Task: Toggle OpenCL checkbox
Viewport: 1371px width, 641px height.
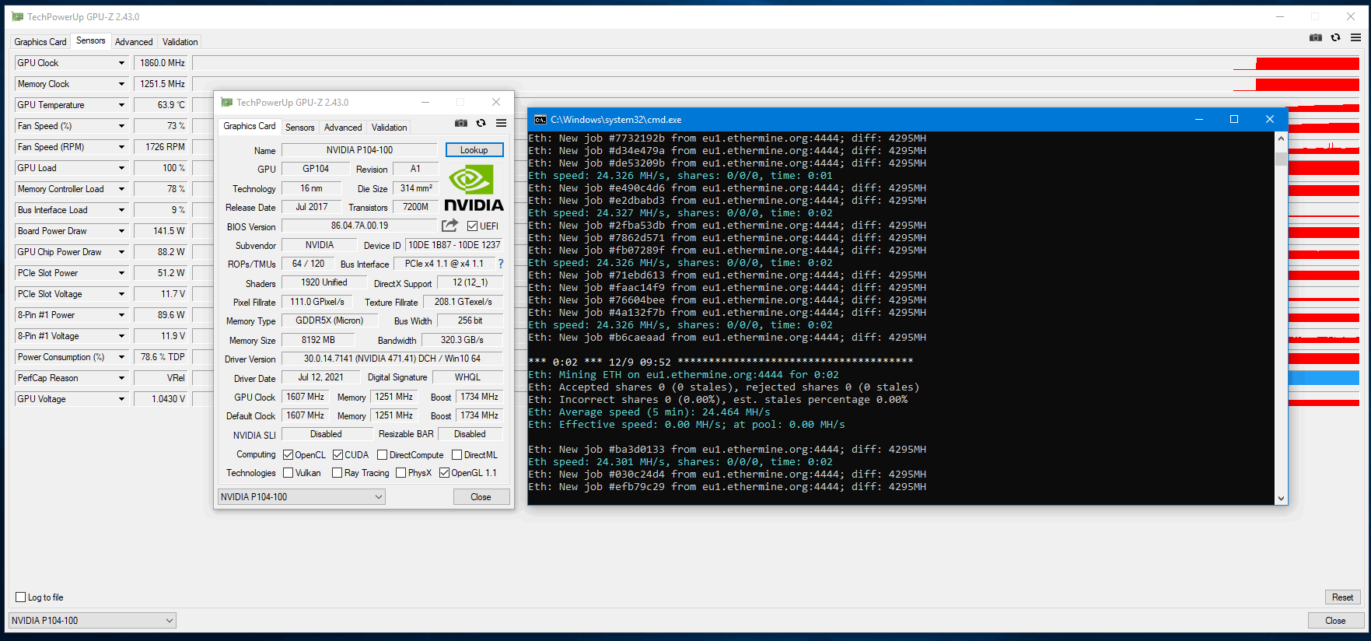Action: tap(288, 455)
